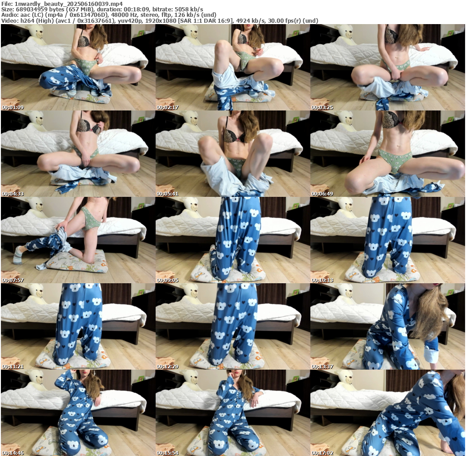The height and width of the screenshot is (456, 466).
Task: View the thumbnail labeled 00:14:46
Action: click(78, 413)
